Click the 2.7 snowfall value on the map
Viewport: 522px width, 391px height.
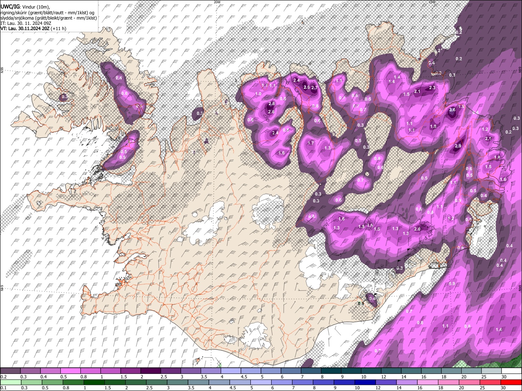pos(314,88)
